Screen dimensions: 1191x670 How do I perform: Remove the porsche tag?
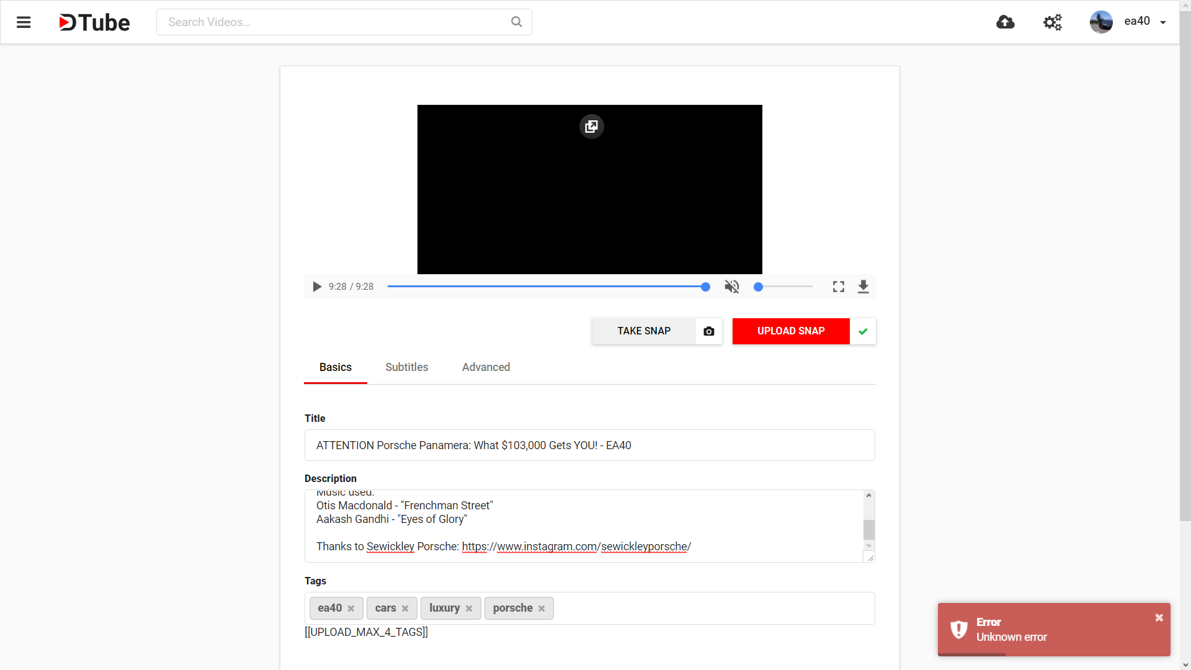(542, 609)
